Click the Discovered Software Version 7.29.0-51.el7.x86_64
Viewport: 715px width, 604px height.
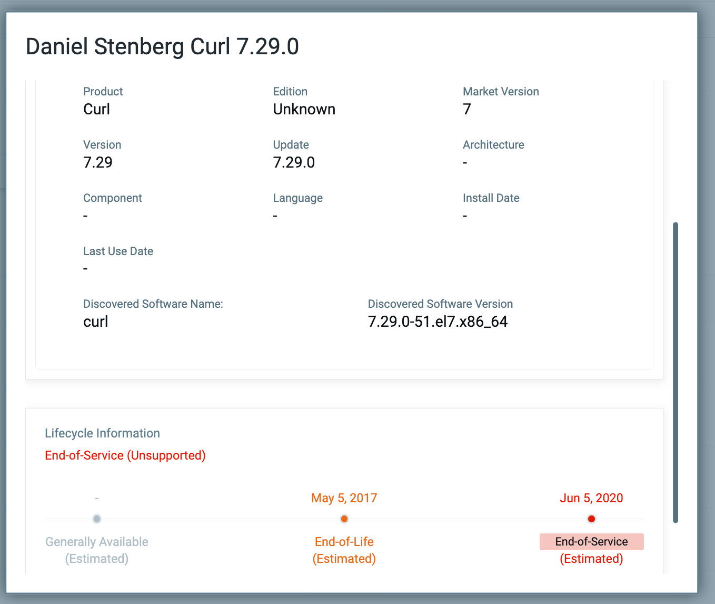coord(438,322)
